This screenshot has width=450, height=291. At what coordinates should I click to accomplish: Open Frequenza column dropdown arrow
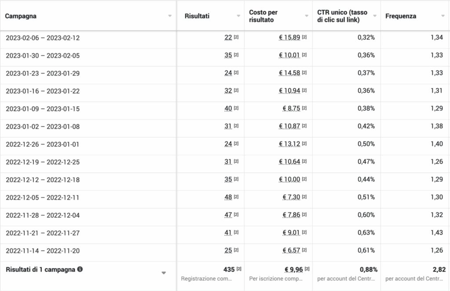coord(443,16)
